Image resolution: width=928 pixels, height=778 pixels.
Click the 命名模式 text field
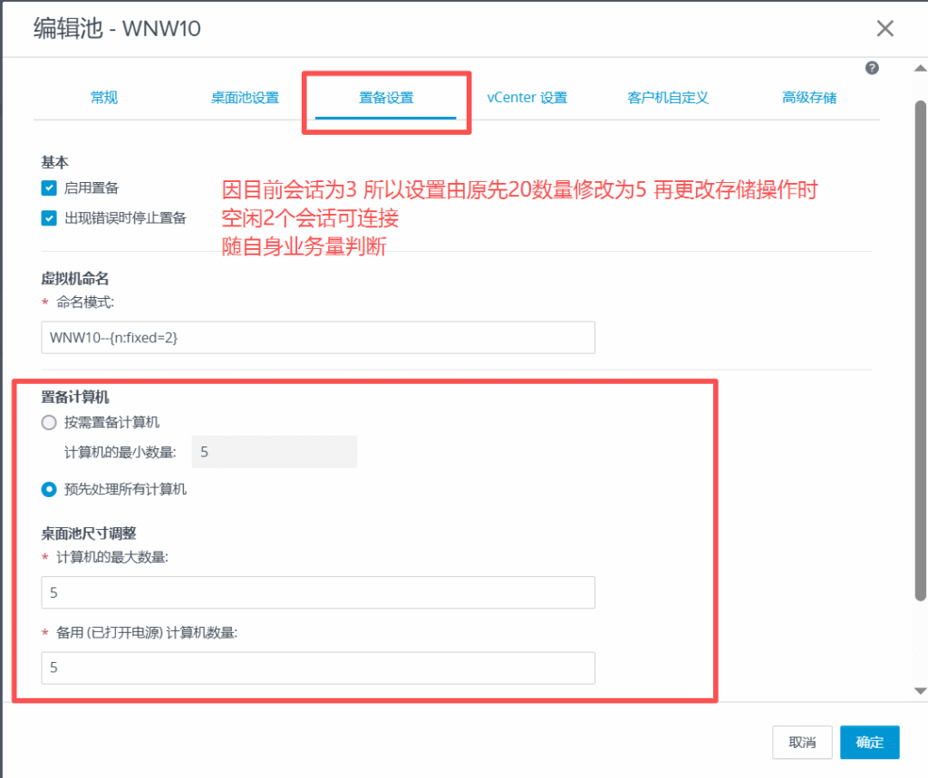pos(318,337)
